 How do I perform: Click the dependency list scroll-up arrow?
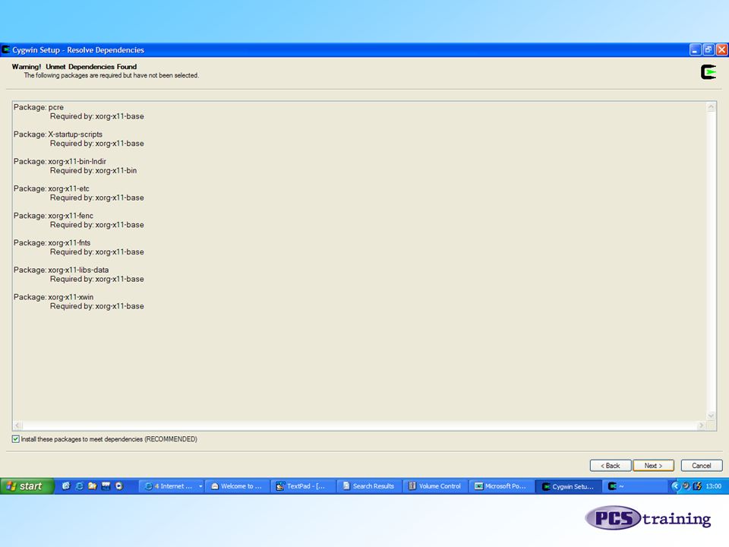point(711,107)
